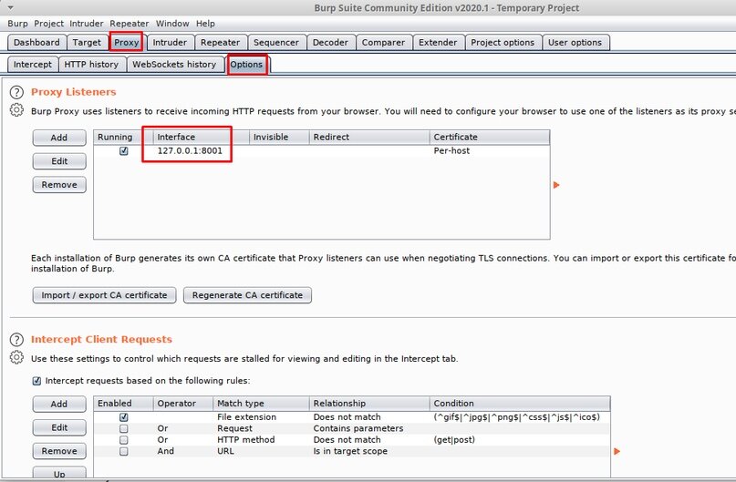The height and width of the screenshot is (482, 736).
Task: Open the Help menu
Action: (205, 24)
